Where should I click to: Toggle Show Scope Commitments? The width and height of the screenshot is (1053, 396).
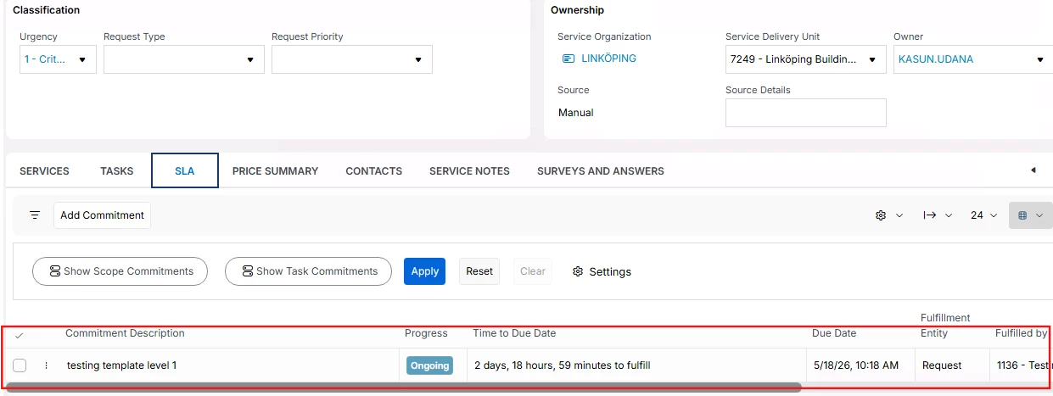[120, 271]
